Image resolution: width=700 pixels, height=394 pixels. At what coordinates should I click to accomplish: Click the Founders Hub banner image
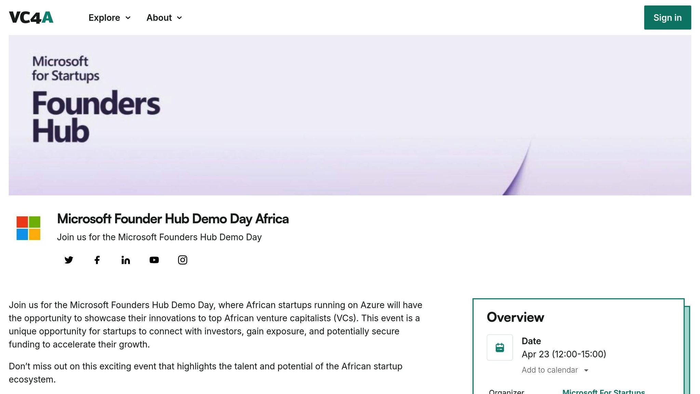(x=350, y=115)
